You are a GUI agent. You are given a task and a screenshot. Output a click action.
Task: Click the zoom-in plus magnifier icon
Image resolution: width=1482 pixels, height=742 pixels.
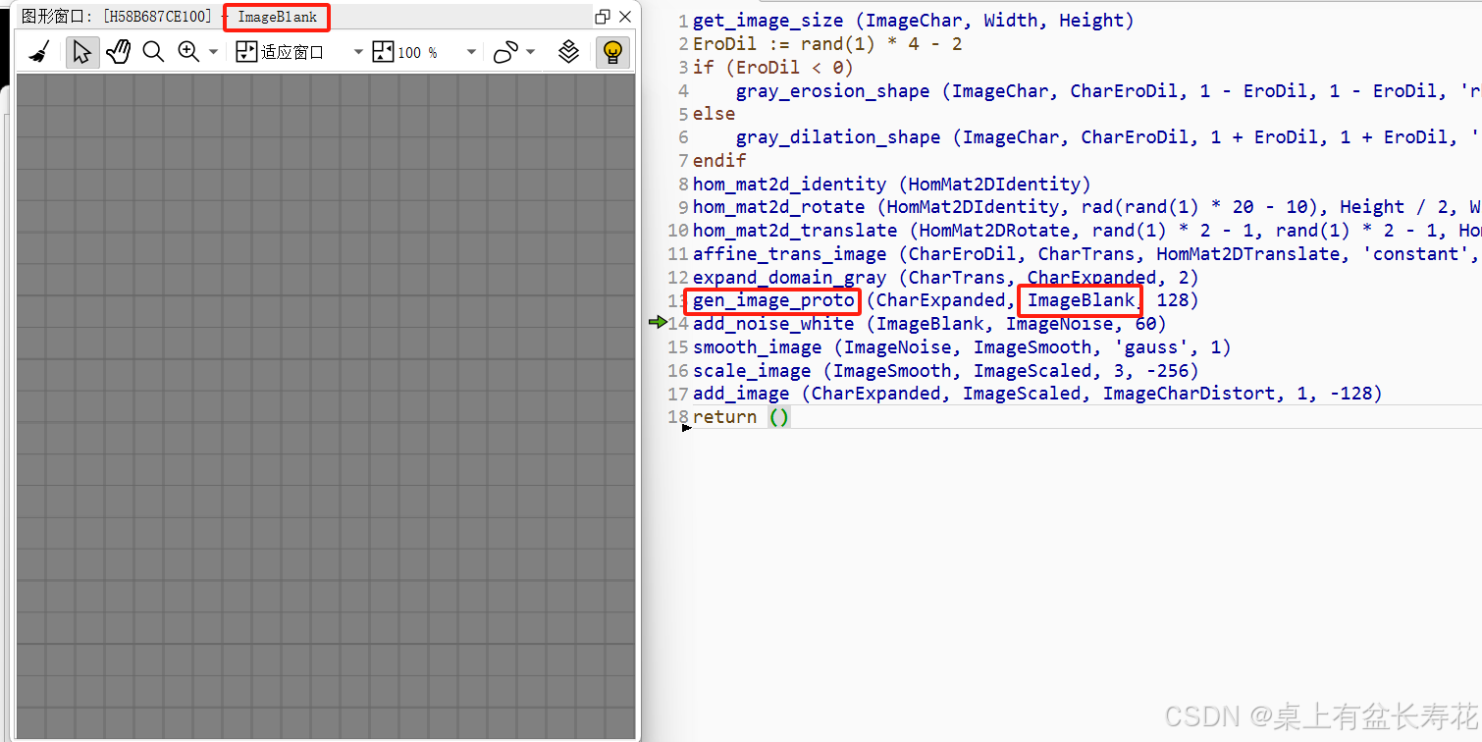tap(188, 52)
